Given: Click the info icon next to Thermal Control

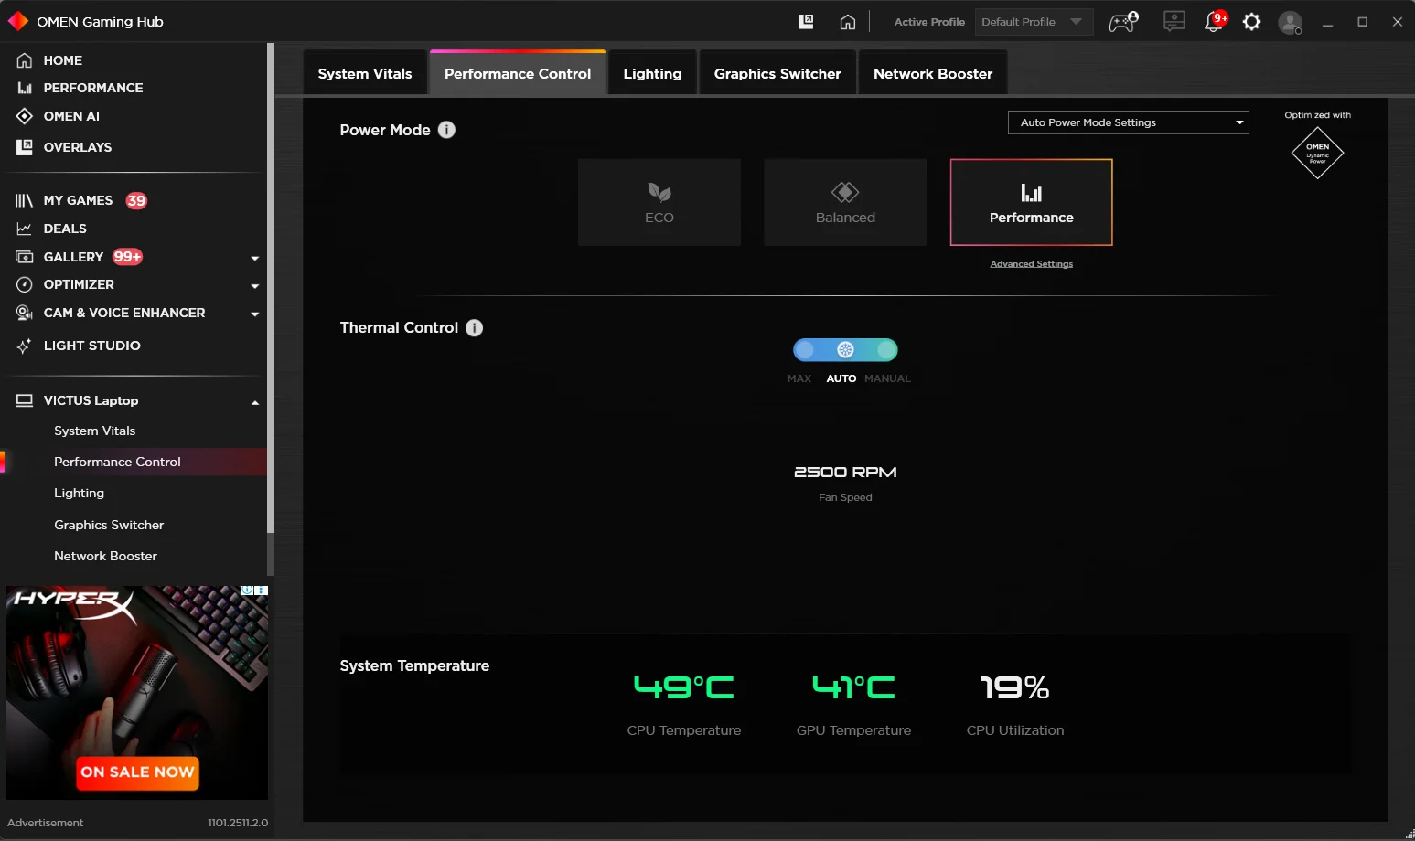Looking at the screenshot, I should [474, 327].
